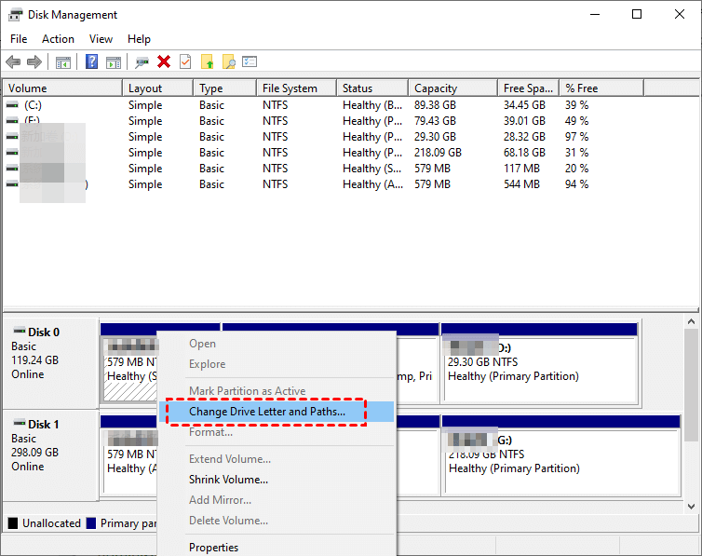Click the red X delete toolbar icon
The height and width of the screenshot is (556, 702).
[164, 62]
